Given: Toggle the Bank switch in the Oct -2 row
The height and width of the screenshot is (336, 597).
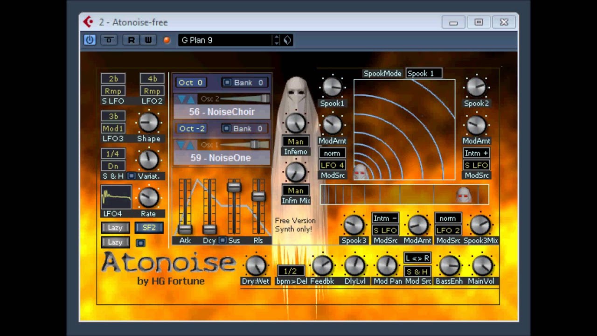Looking at the screenshot, I should [x=227, y=128].
